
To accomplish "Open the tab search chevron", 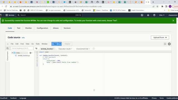I will [164, 2].
